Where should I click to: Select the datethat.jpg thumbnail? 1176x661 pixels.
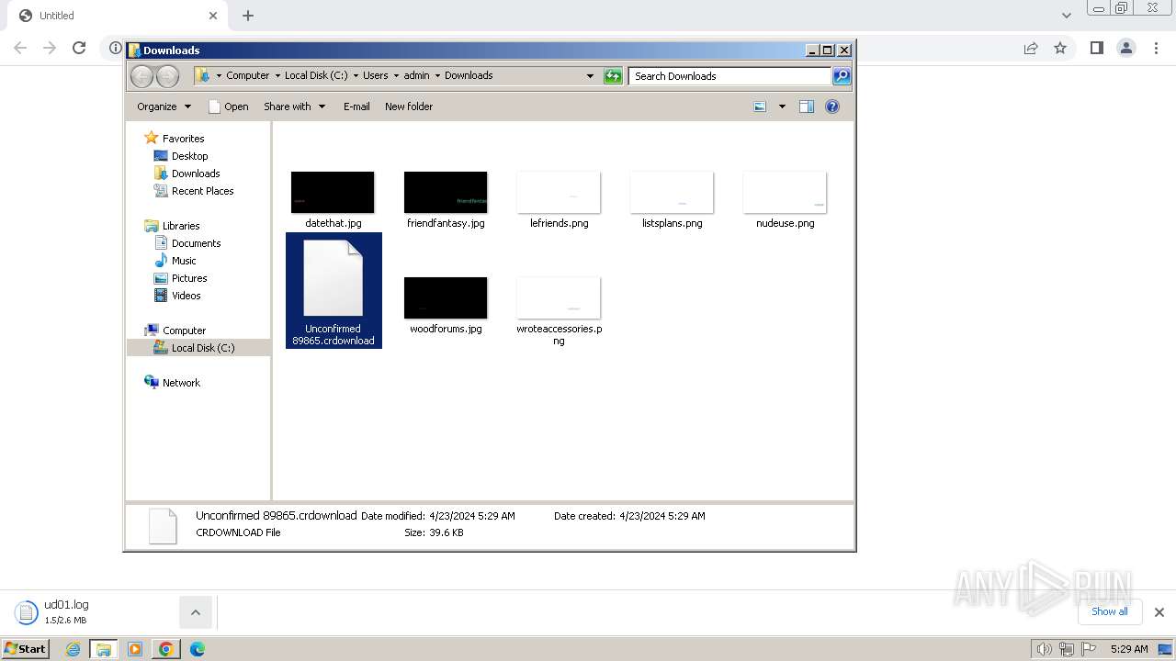point(333,193)
